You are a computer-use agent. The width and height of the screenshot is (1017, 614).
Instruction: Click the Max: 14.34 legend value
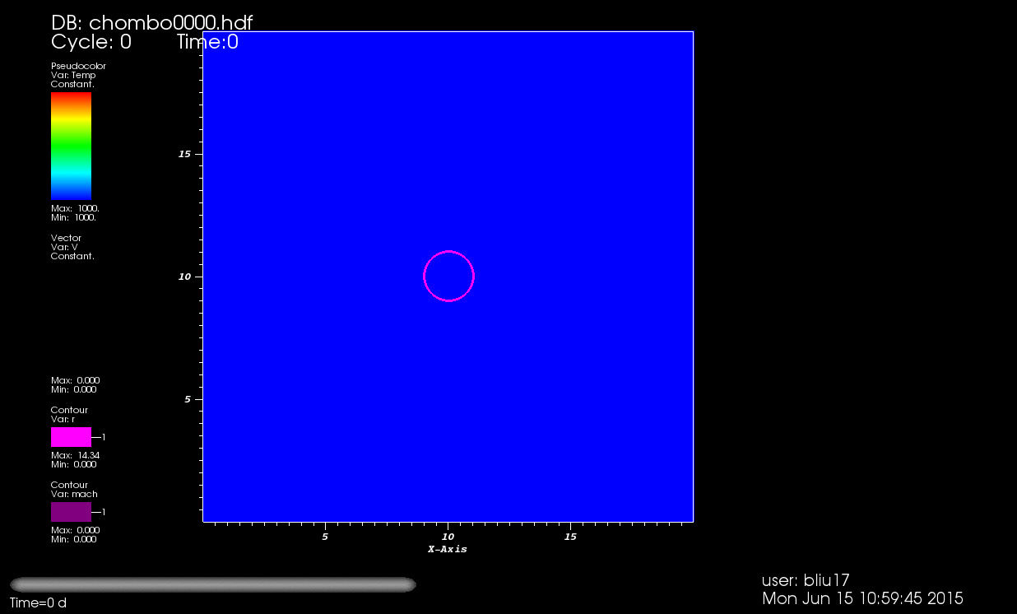tap(75, 455)
